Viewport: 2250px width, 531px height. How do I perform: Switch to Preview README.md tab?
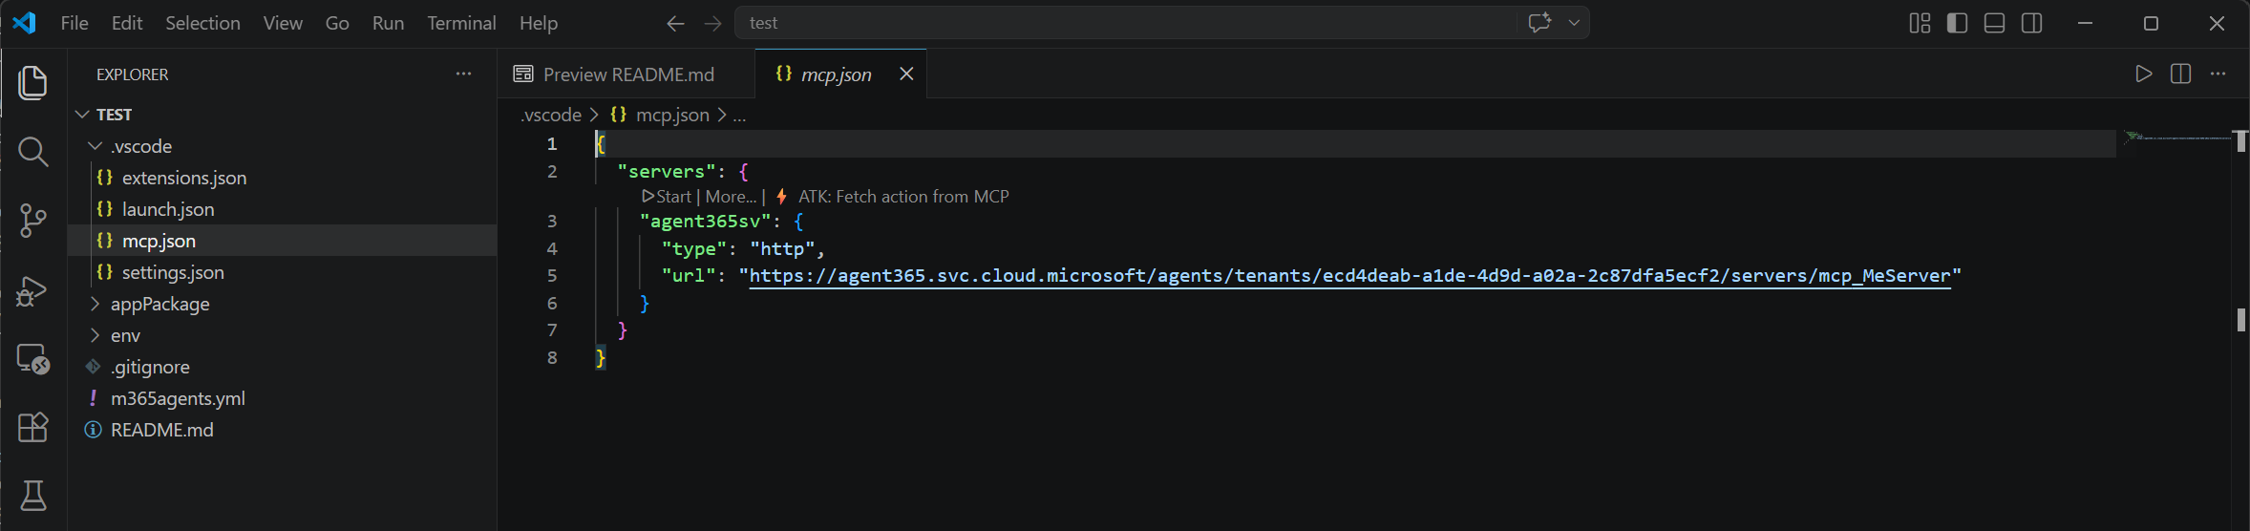pyautogui.click(x=626, y=74)
